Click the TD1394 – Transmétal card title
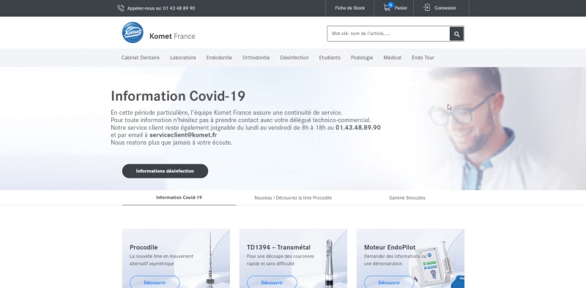This screenshot has width=586, height=288. coord(278,247)
